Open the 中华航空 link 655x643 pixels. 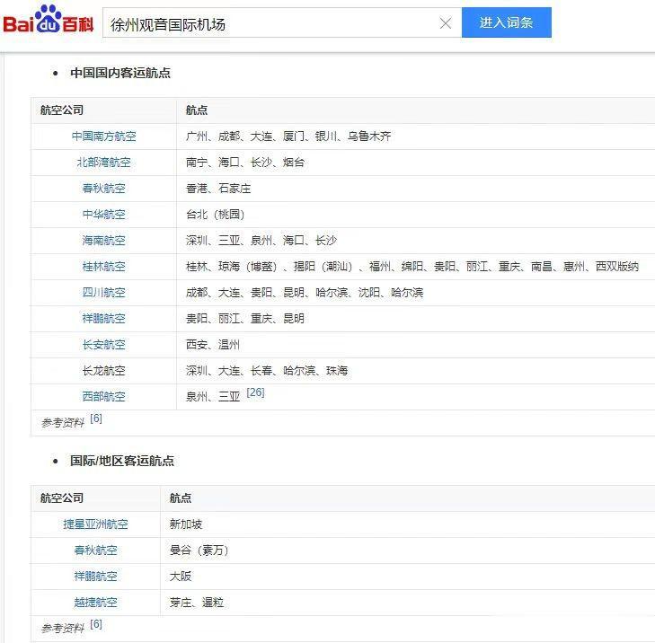pyautogui.click(x=103, y=215)
